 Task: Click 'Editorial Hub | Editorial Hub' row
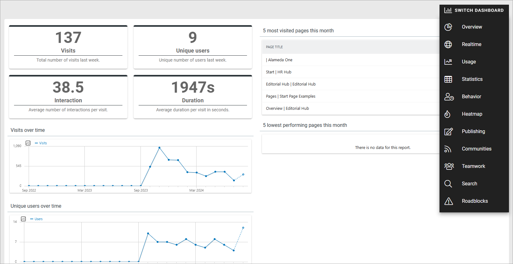pos(351,84)
